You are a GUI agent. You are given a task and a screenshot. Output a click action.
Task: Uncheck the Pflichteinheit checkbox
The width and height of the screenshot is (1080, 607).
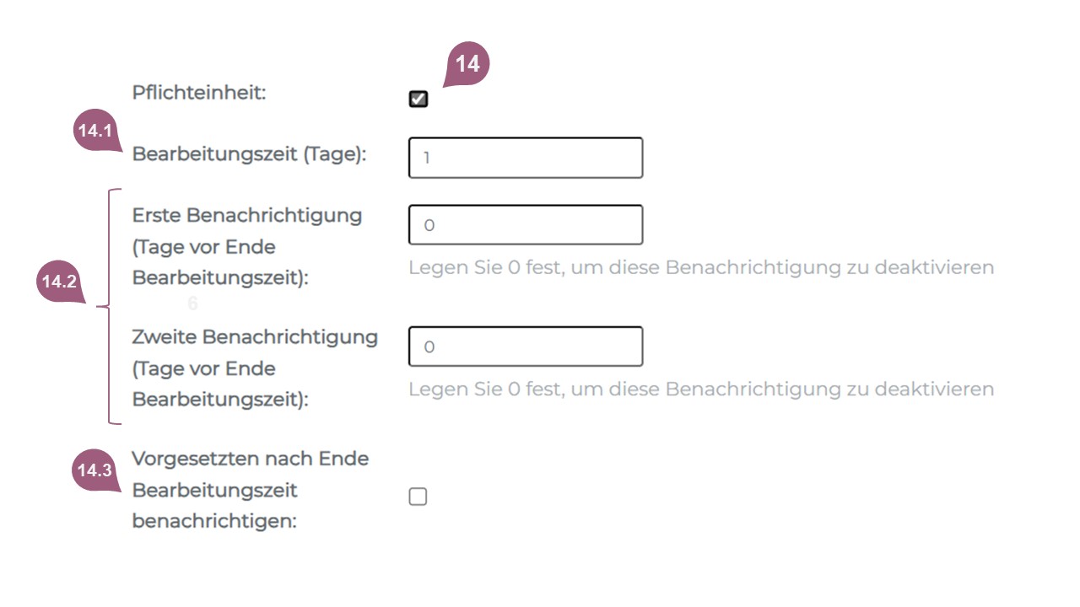(418, 99)
